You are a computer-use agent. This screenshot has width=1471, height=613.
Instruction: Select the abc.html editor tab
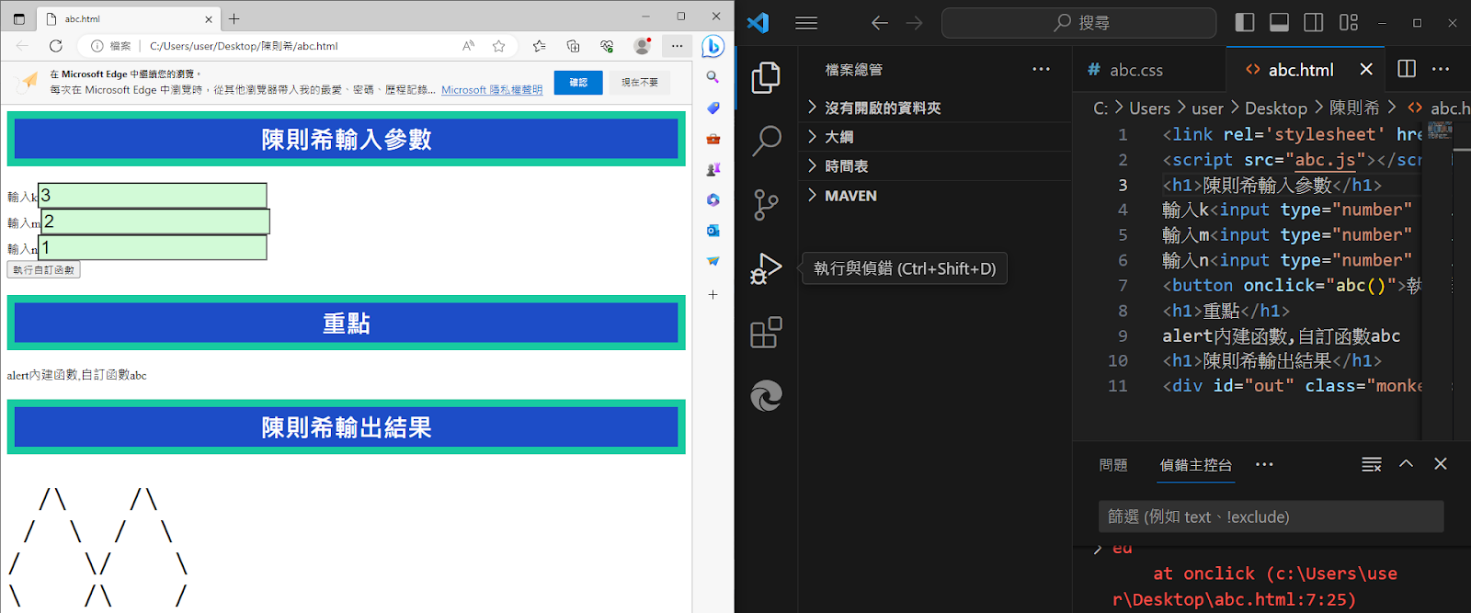pos(1301,70)
